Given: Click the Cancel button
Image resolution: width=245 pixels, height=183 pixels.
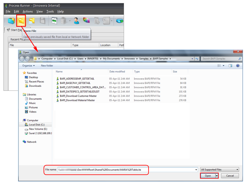Looking at the screenshot, I should [x=230, y=176].
